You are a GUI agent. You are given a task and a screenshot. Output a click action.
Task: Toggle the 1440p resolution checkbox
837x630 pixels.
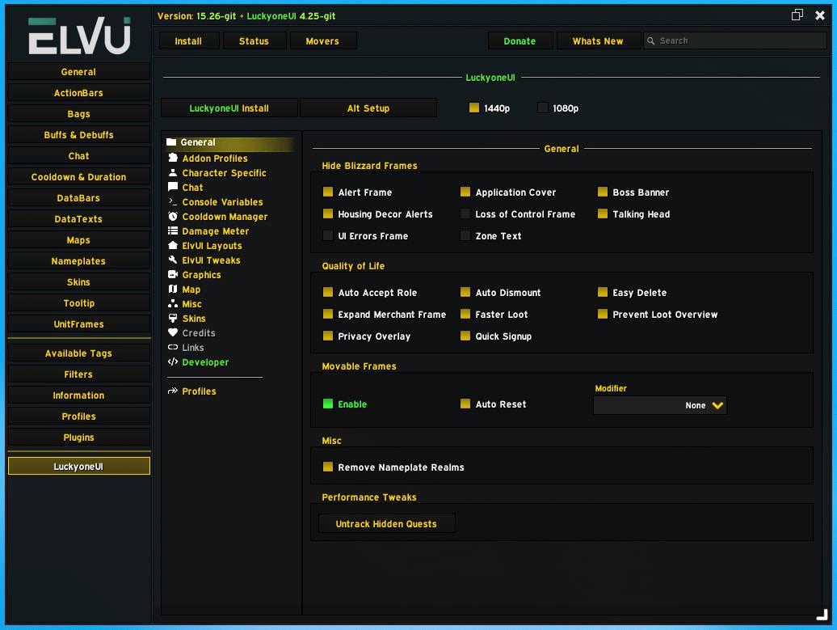pos(474,108)
